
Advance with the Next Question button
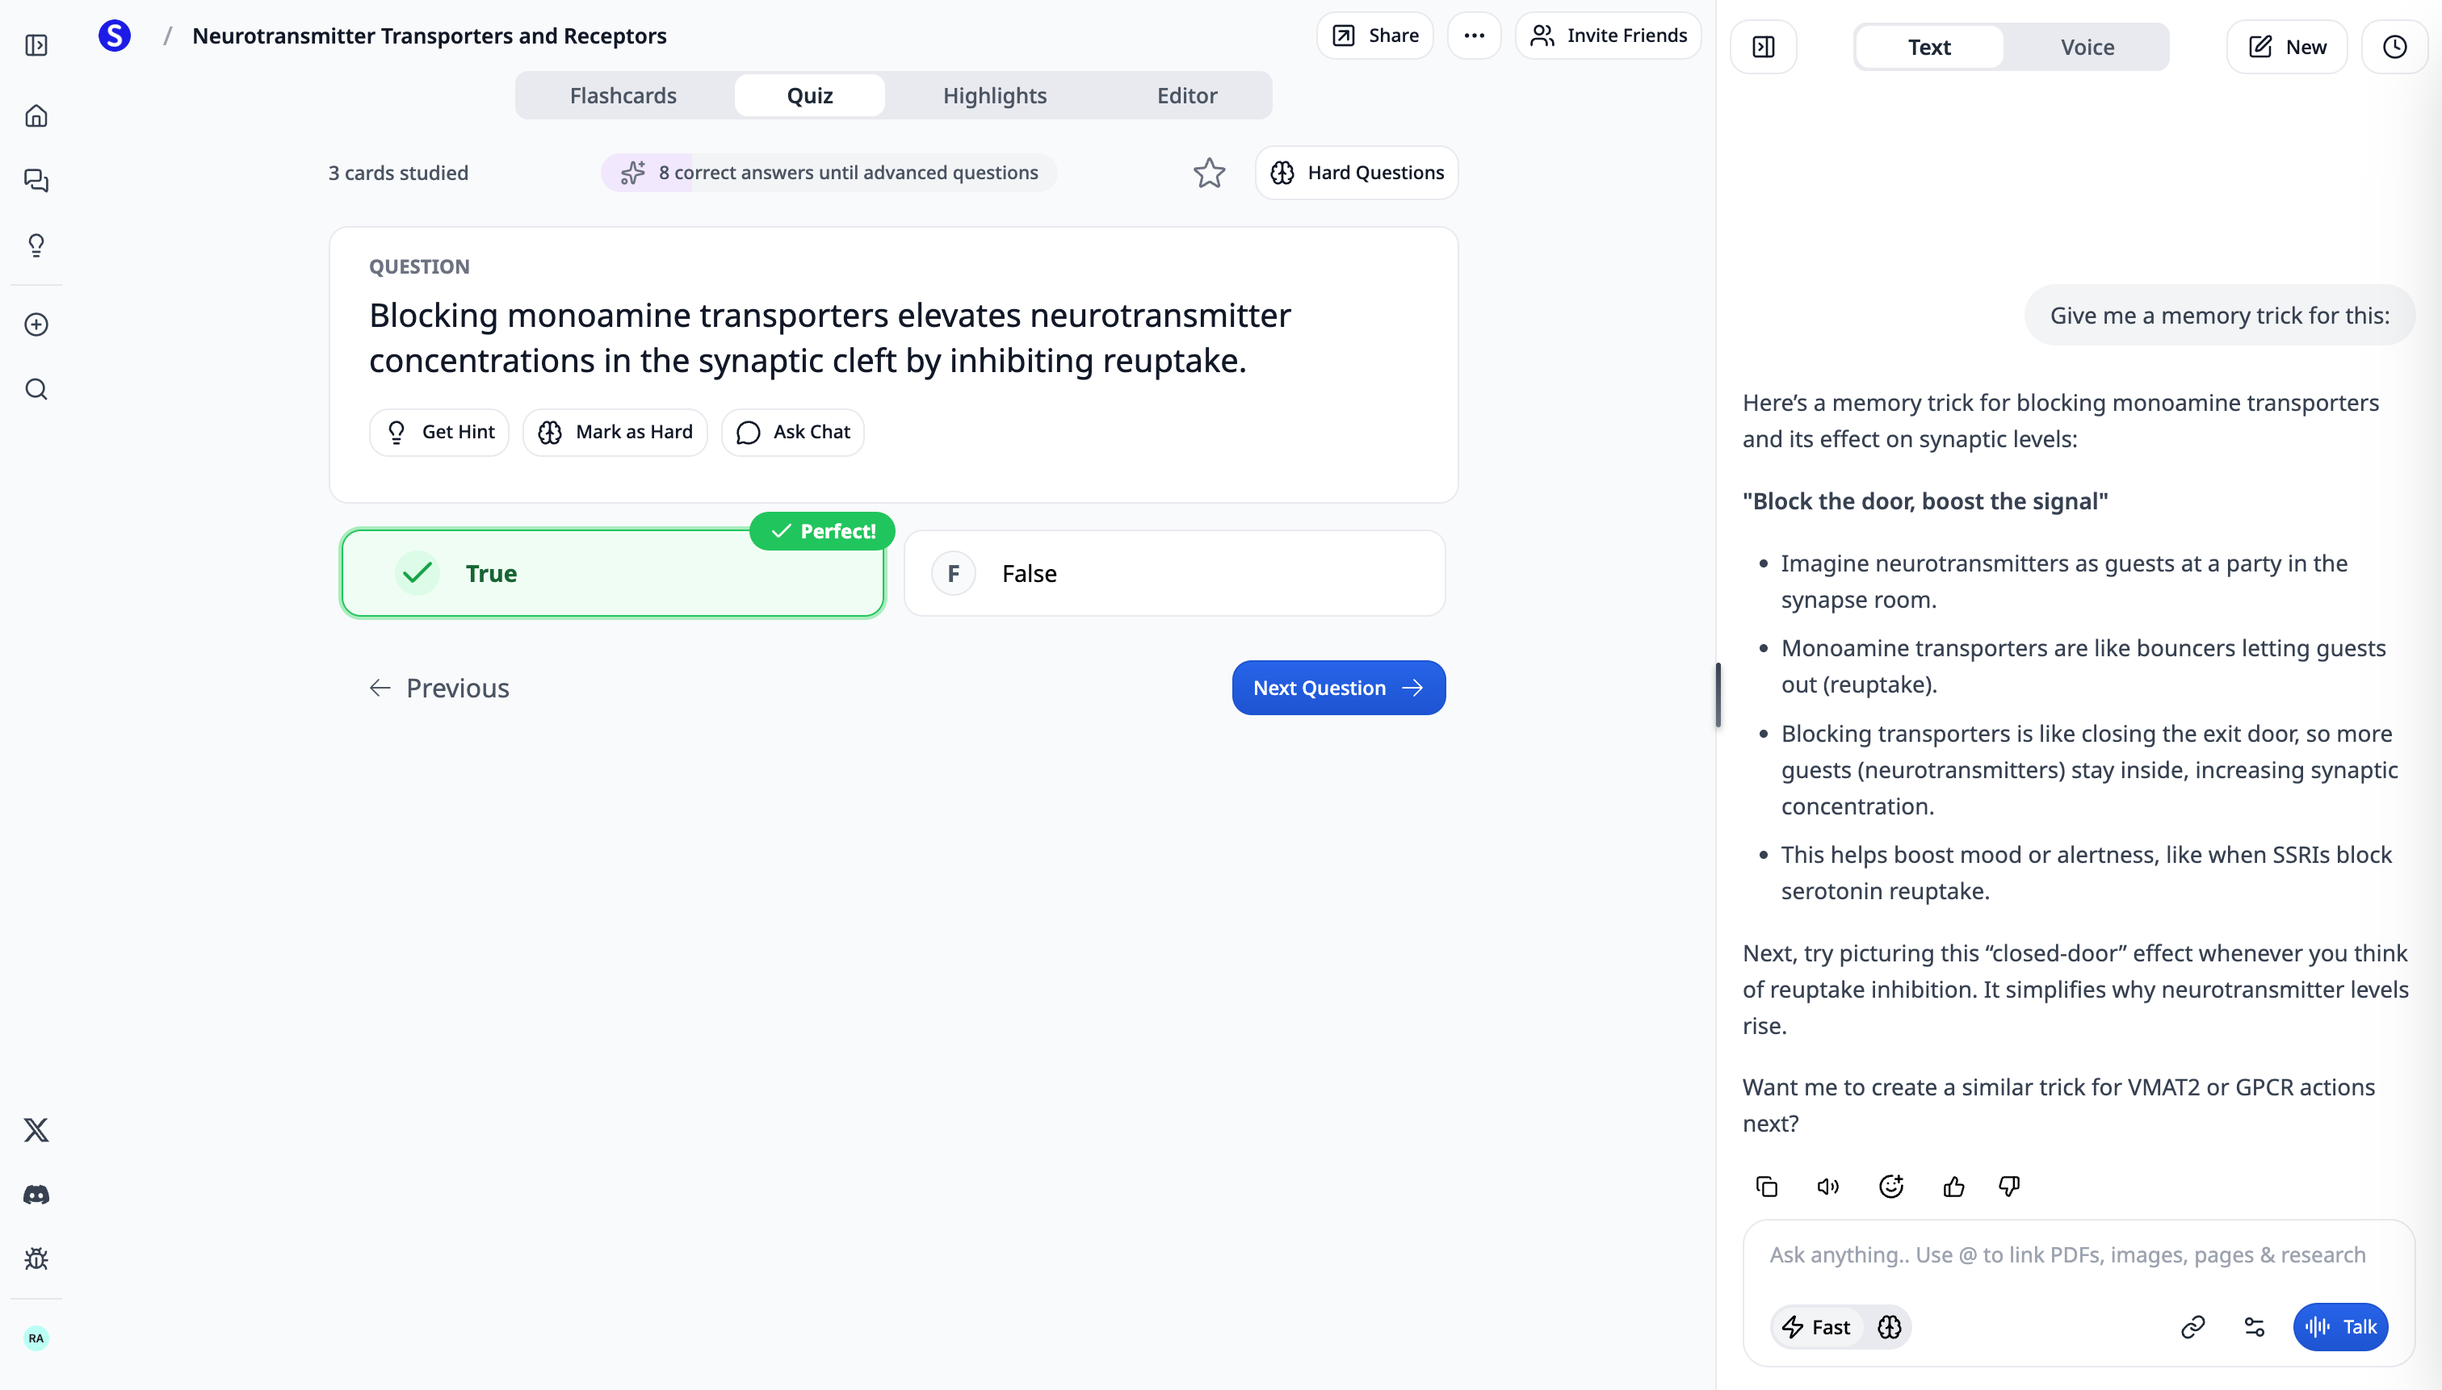1337,686
